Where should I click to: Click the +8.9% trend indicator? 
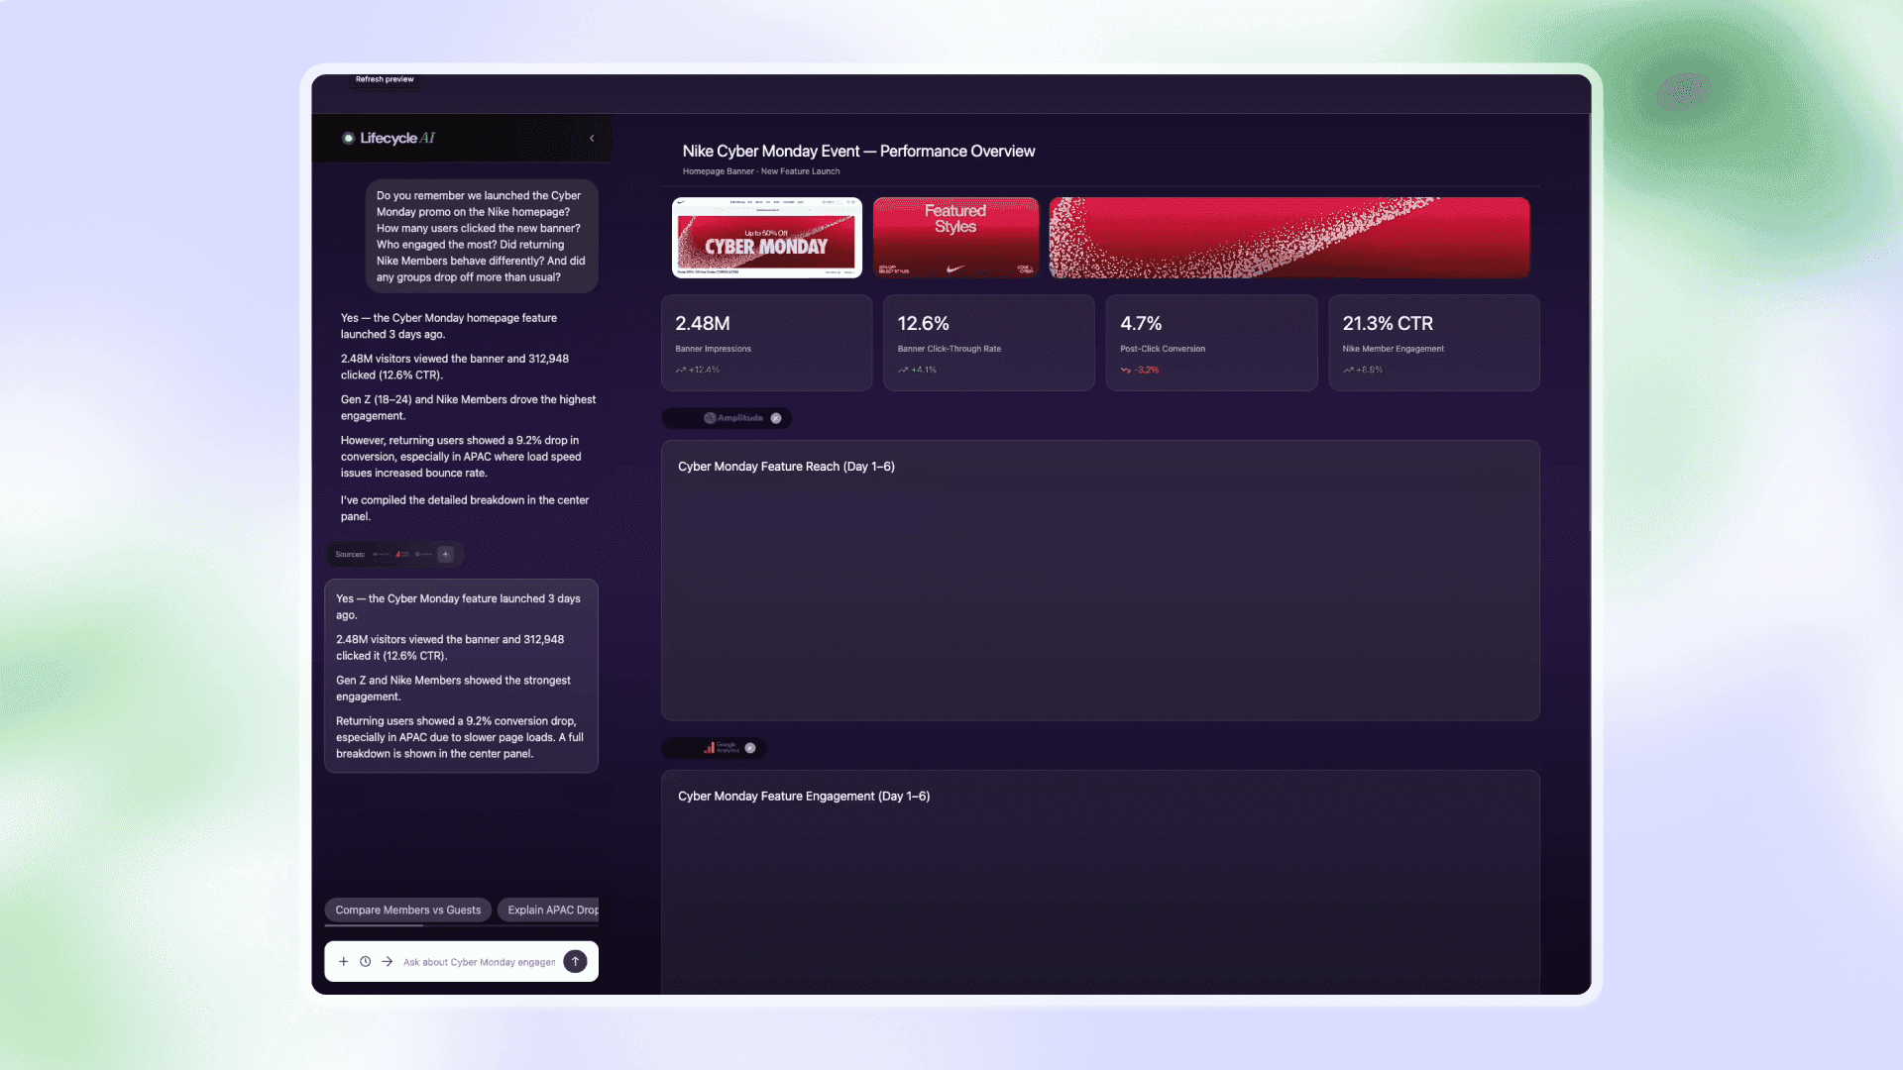click(x=1363, y=370)
